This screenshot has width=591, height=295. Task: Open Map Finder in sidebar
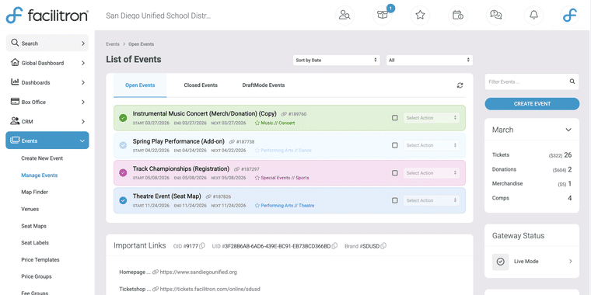coord(35,193)
